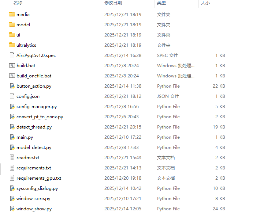Sort by the 大小 column header

[x=205, y=3]
